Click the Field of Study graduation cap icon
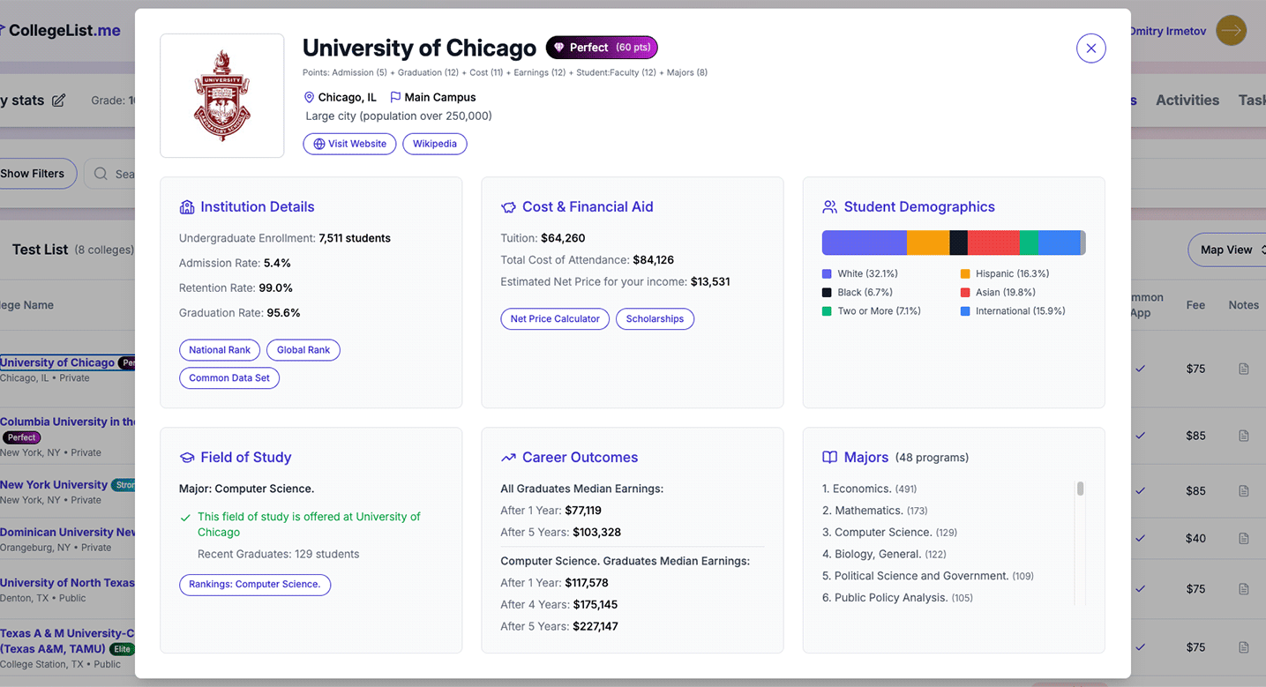Screen dimensions: 1266x687 coord(187,458)
